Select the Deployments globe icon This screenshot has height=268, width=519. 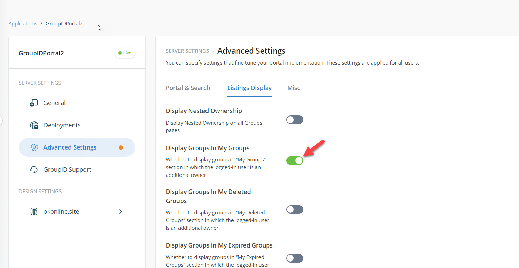click(34, 125)
